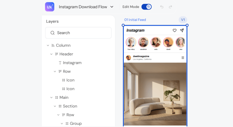Open the ana story avatar

click(x=181, y=42)
